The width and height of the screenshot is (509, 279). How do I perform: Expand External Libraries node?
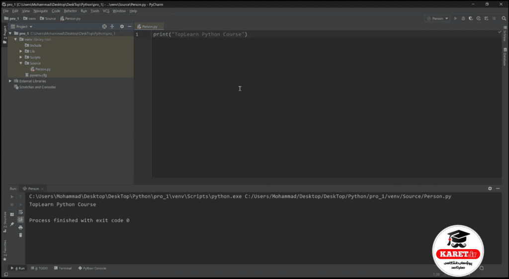(x=10, y=81)
